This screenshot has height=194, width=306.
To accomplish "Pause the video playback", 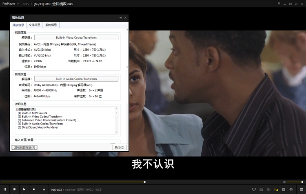I will coord(4,189).
